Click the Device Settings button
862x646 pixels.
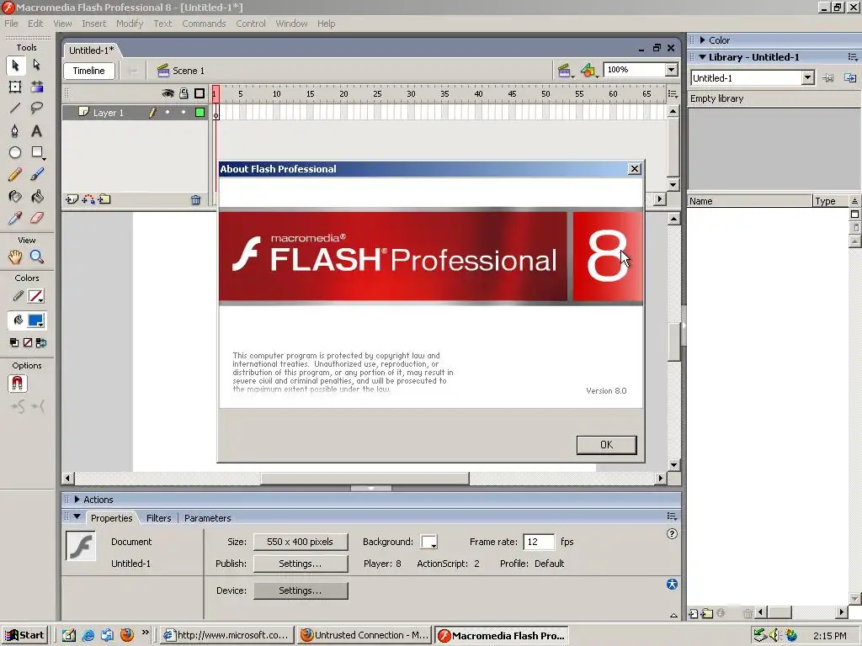coord(301,590)
